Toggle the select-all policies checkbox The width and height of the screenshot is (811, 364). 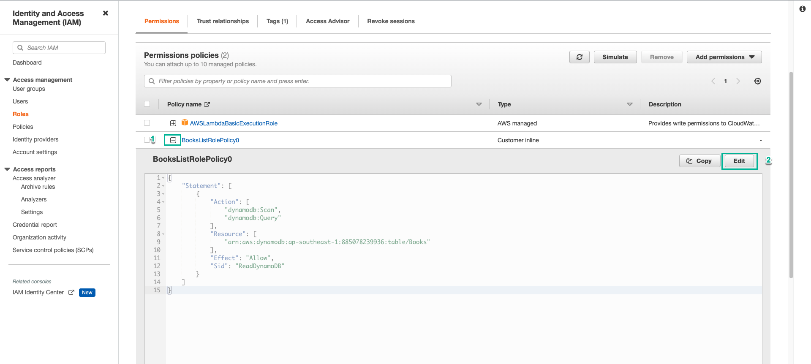(147, 104)
